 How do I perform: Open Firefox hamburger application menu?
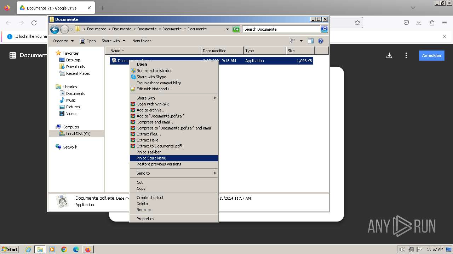coord(445,23)
